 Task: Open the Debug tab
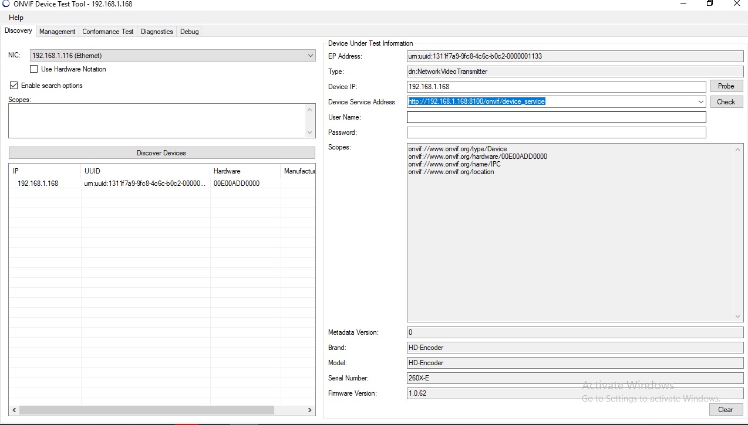click(x=189, y=32)
